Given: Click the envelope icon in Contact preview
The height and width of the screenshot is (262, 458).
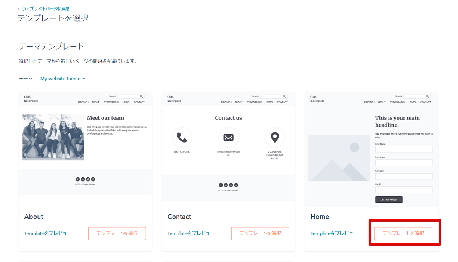Looking at the screenshot, I should (x=228, y=137).
